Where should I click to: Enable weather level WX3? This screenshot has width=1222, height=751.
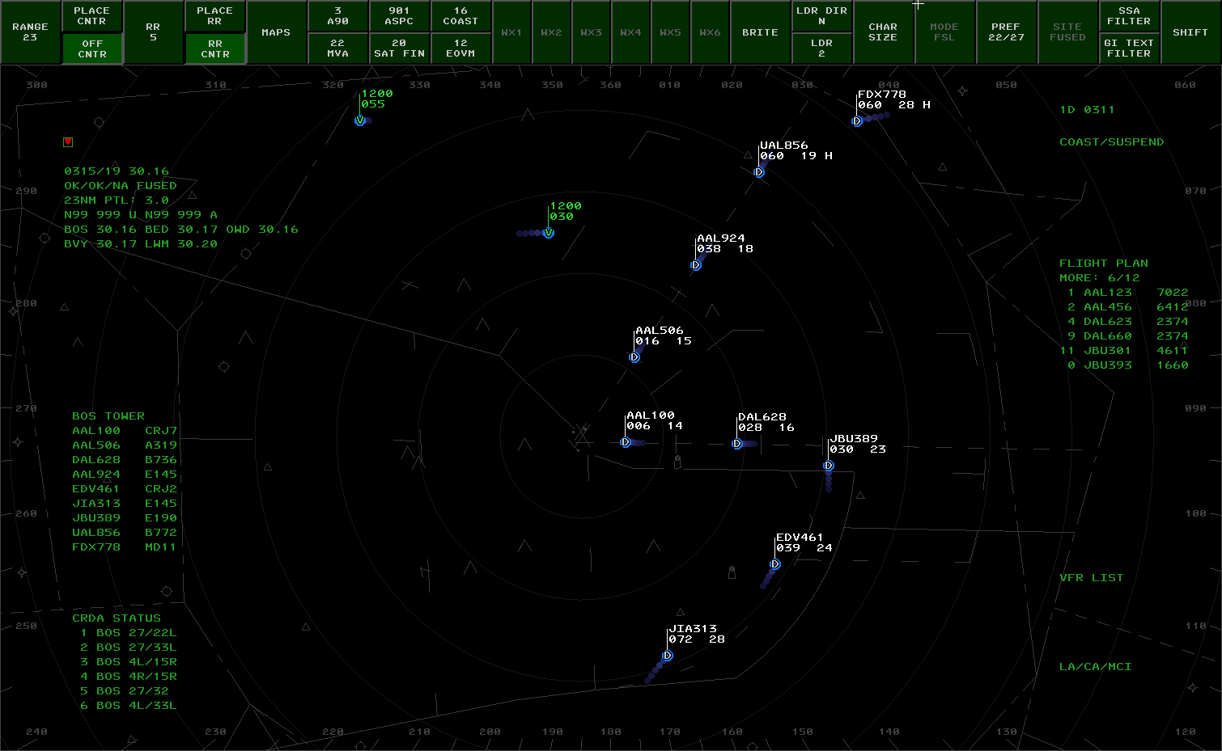tap(591, 32)
